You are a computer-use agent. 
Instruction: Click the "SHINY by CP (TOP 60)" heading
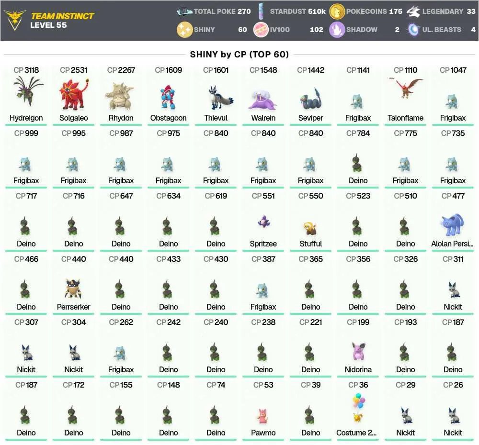point(239,55)
